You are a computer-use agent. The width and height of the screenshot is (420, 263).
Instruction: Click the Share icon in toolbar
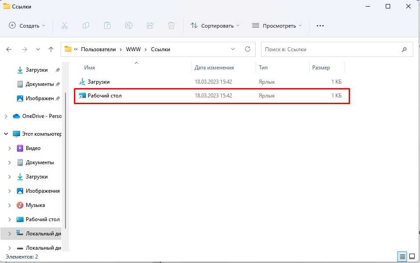[x=150, y=26]
